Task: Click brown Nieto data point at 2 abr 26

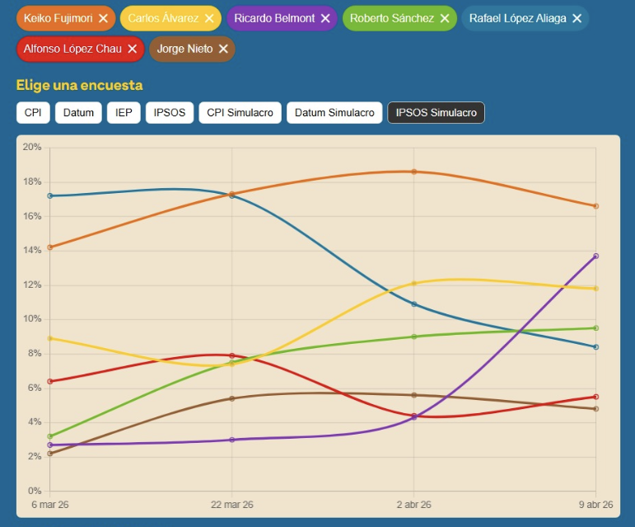Action: click(x=414, y=395)
